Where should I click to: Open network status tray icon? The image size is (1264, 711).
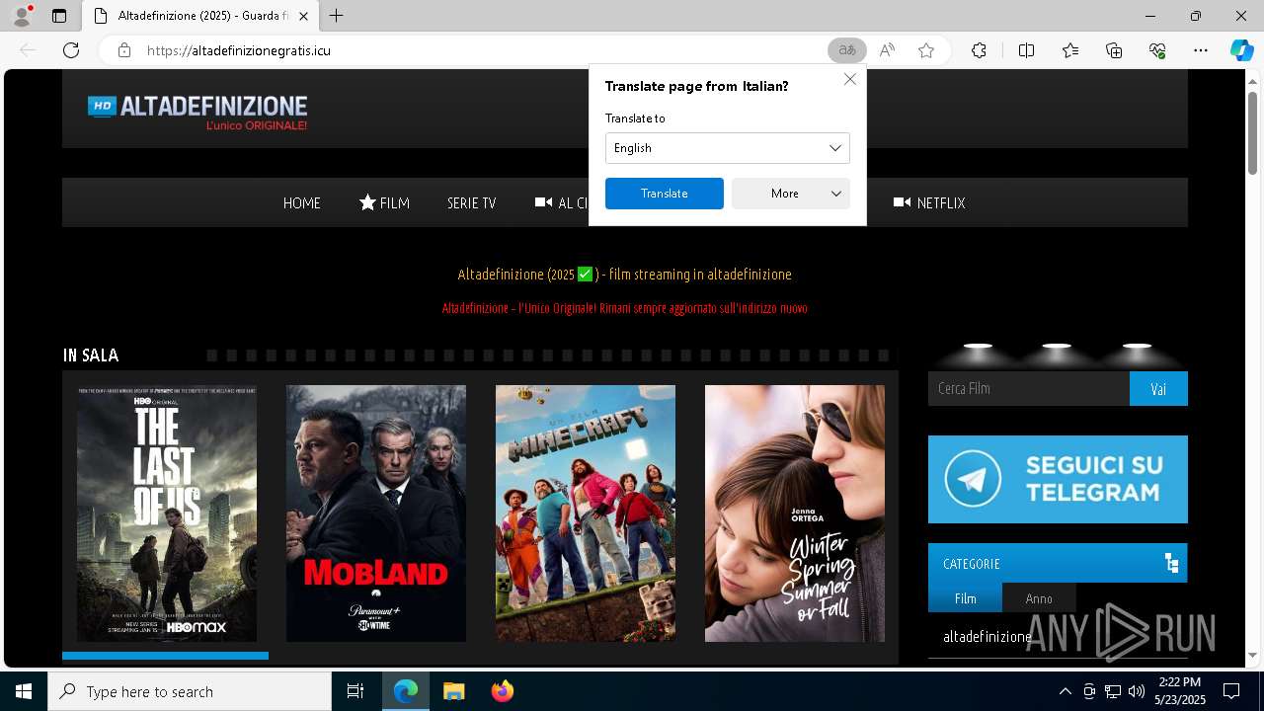[1113, 691]
